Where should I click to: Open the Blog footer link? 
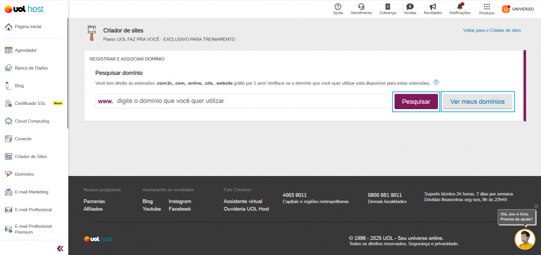[148, 201]
